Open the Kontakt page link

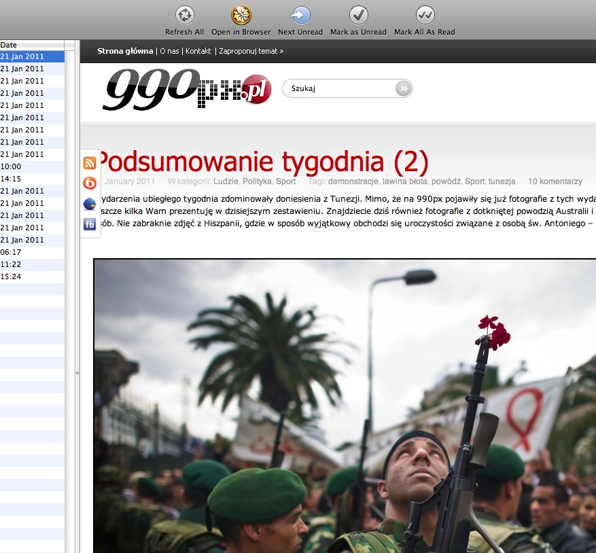[198, 51]
